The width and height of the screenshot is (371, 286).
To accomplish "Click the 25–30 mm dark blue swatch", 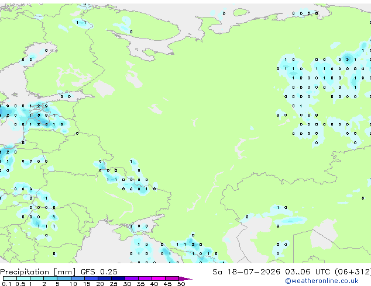I will 118,278.
